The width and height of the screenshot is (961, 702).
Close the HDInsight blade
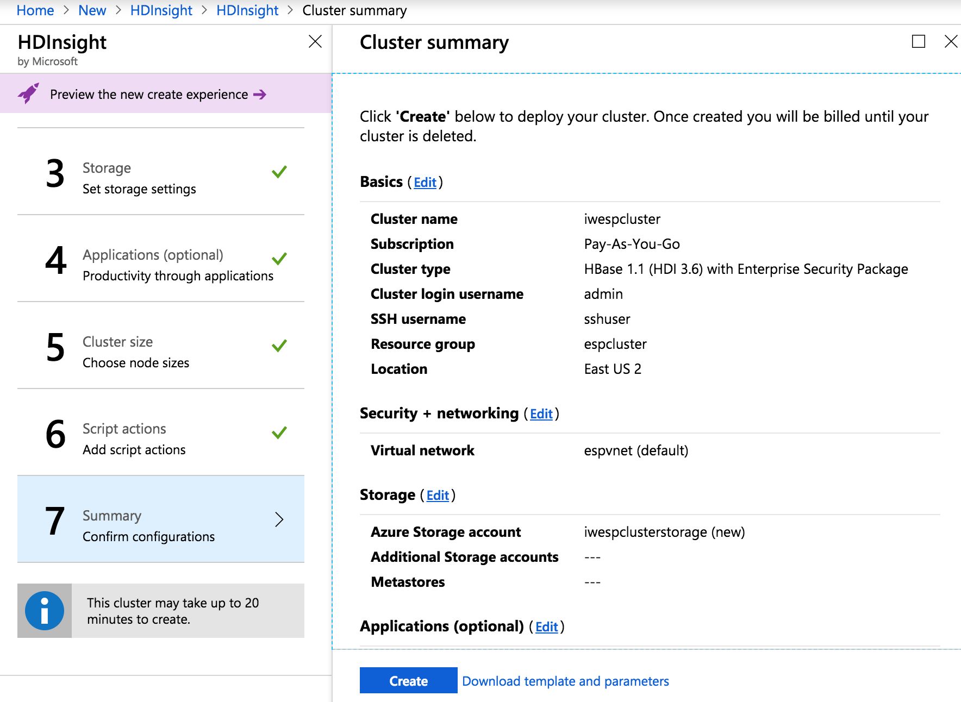point(315,41)
